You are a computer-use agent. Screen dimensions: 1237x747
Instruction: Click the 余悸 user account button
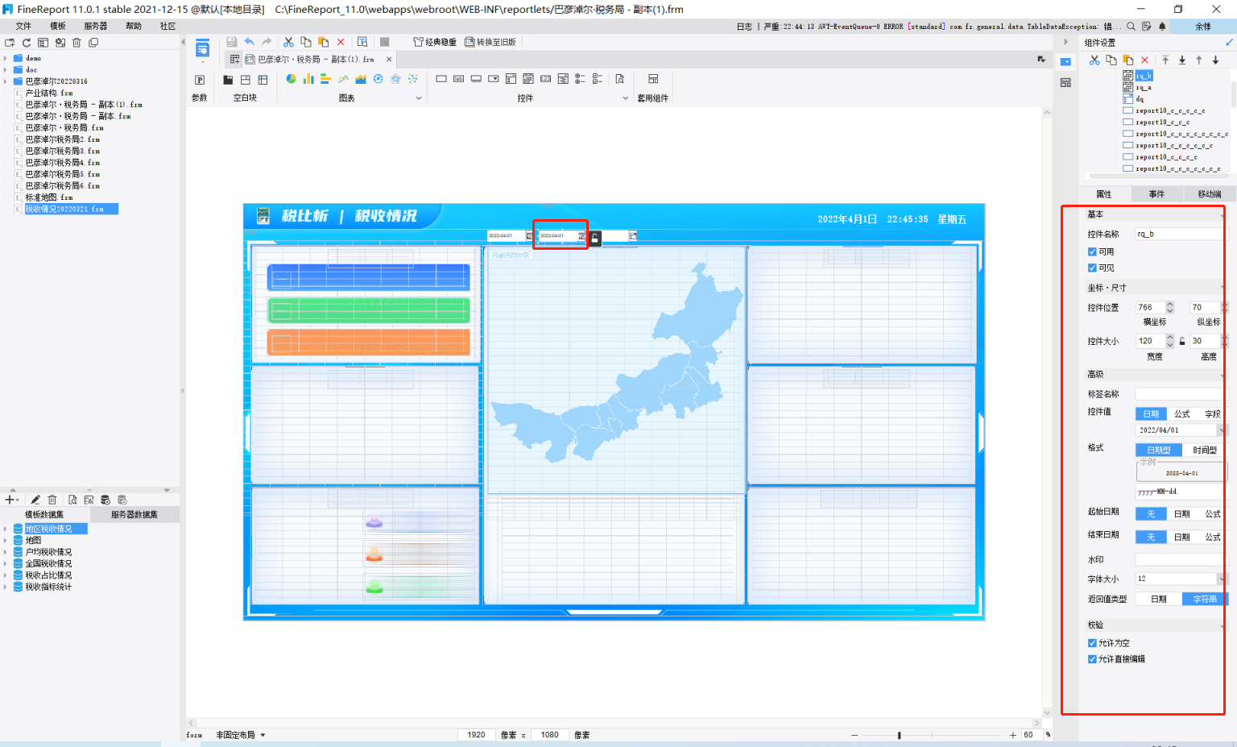coord(1203,27)
